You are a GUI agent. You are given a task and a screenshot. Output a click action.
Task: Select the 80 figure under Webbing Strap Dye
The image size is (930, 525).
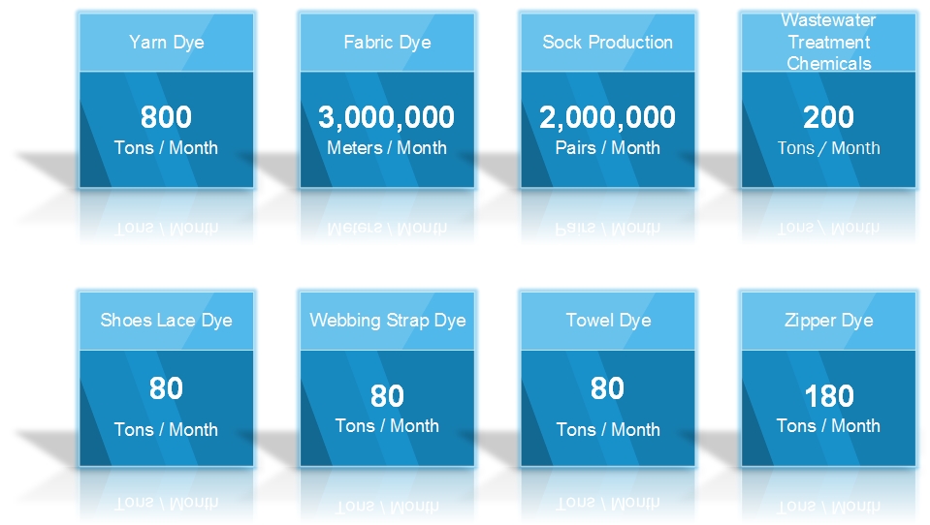[387, 396]
